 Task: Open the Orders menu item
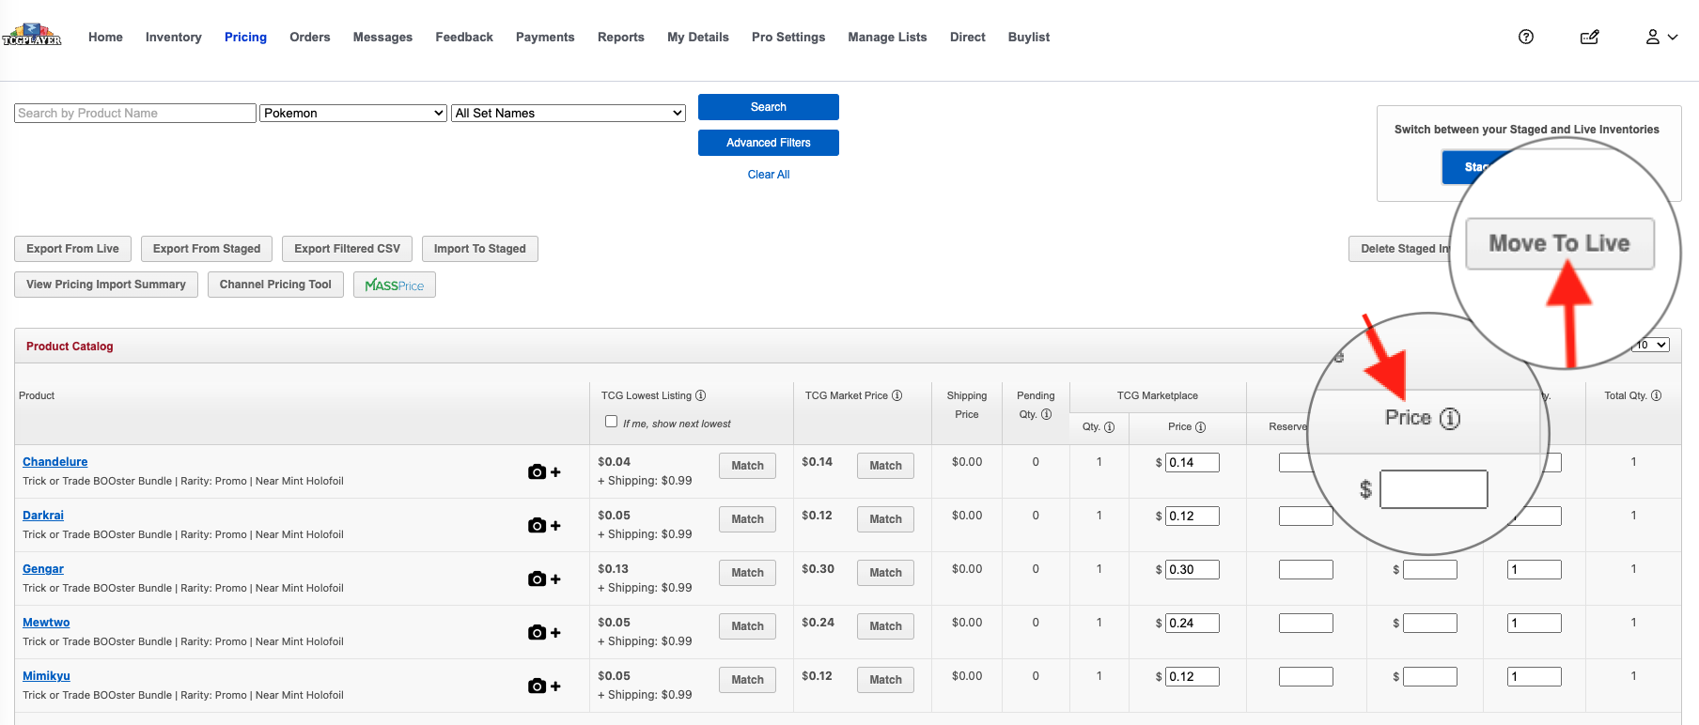(310, 37)
